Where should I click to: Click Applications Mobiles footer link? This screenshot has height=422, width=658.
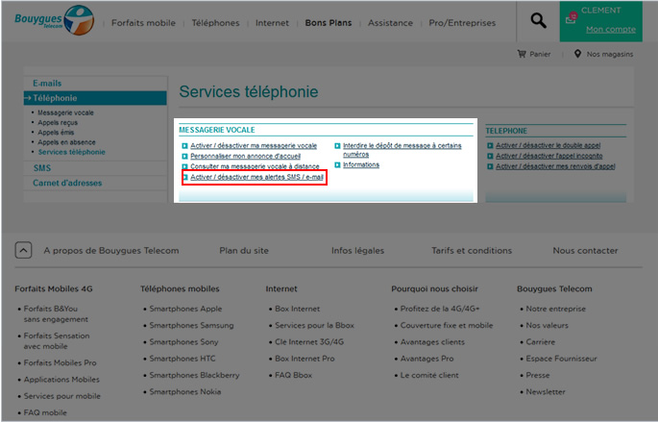click(x=61, y=380)
